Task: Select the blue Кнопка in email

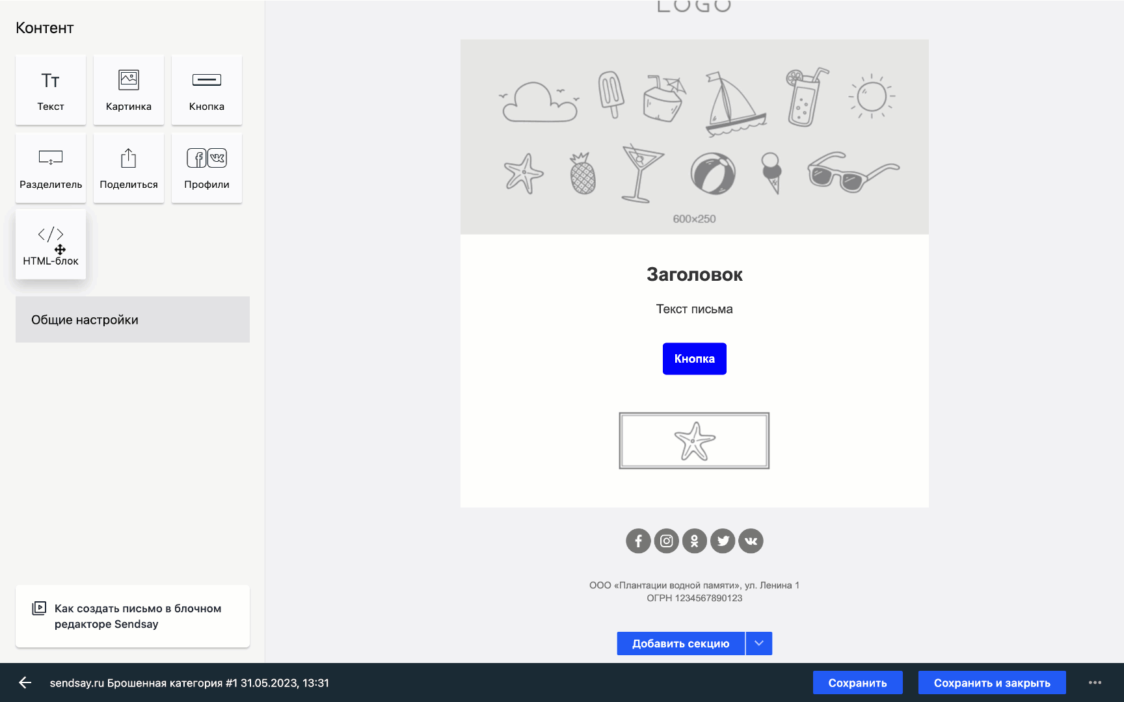Action: [695, 359]
